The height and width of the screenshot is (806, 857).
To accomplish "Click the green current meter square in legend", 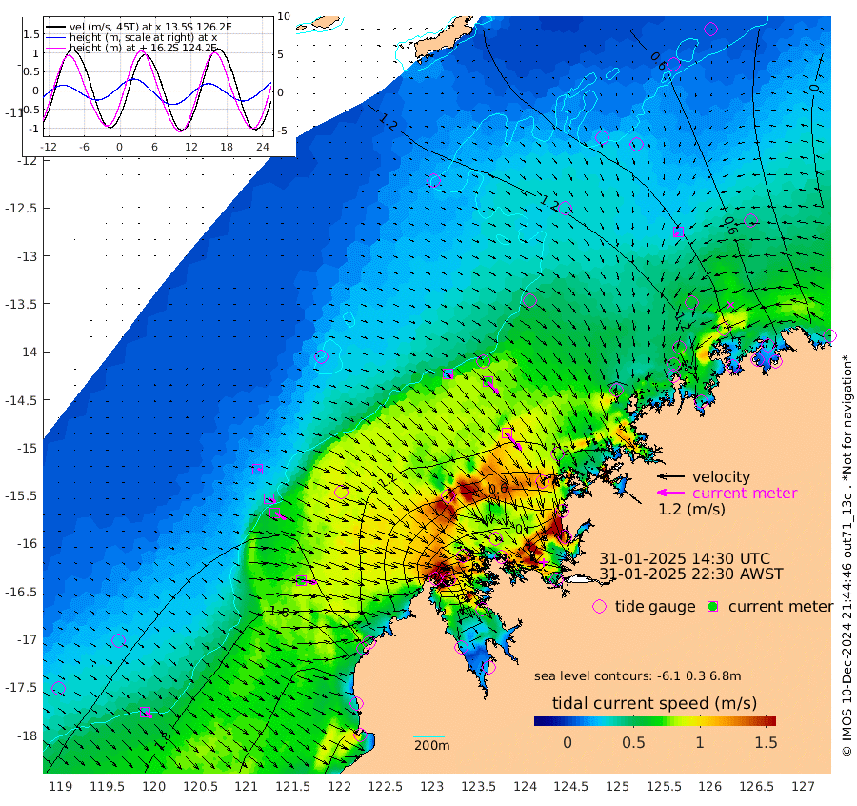I will 712,607.
